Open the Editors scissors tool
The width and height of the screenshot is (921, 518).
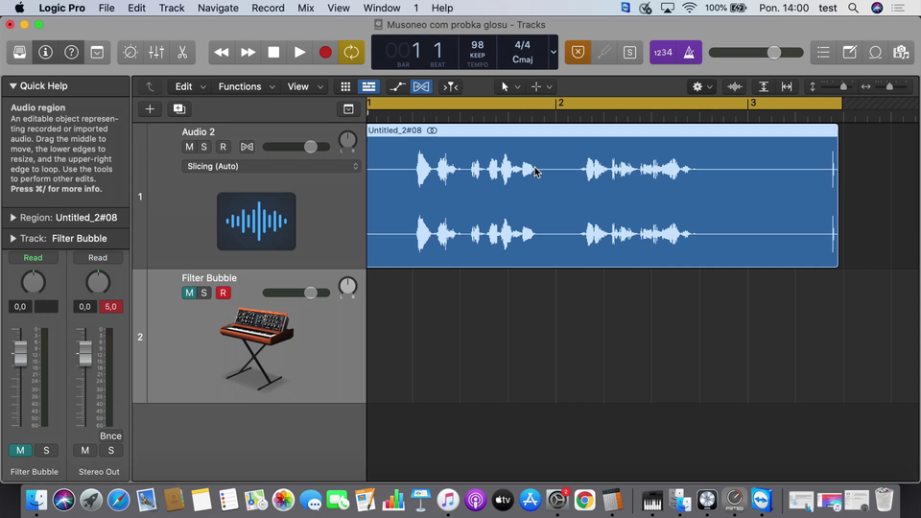[x=181, y=52]
